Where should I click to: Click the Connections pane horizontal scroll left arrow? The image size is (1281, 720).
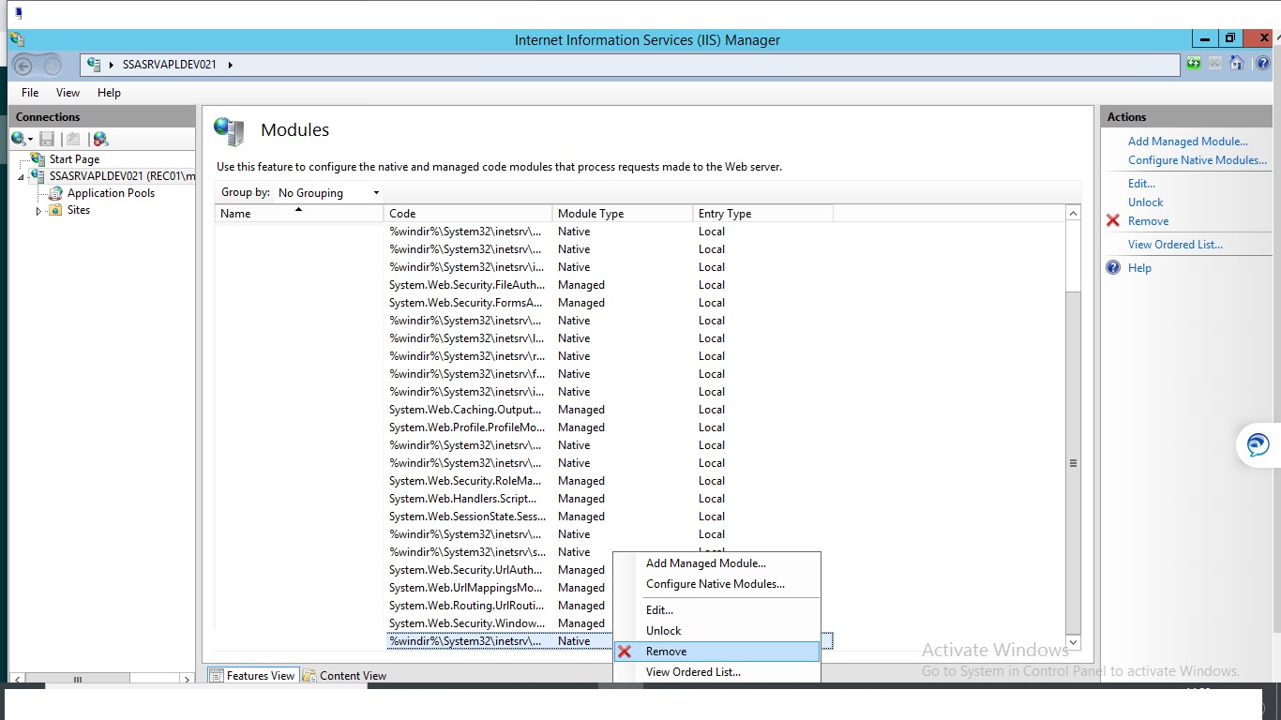click(16, 679)
